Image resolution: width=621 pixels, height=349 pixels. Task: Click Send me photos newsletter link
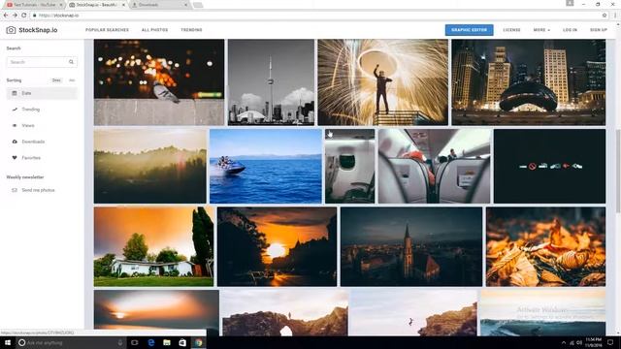(x=38, y=190)
